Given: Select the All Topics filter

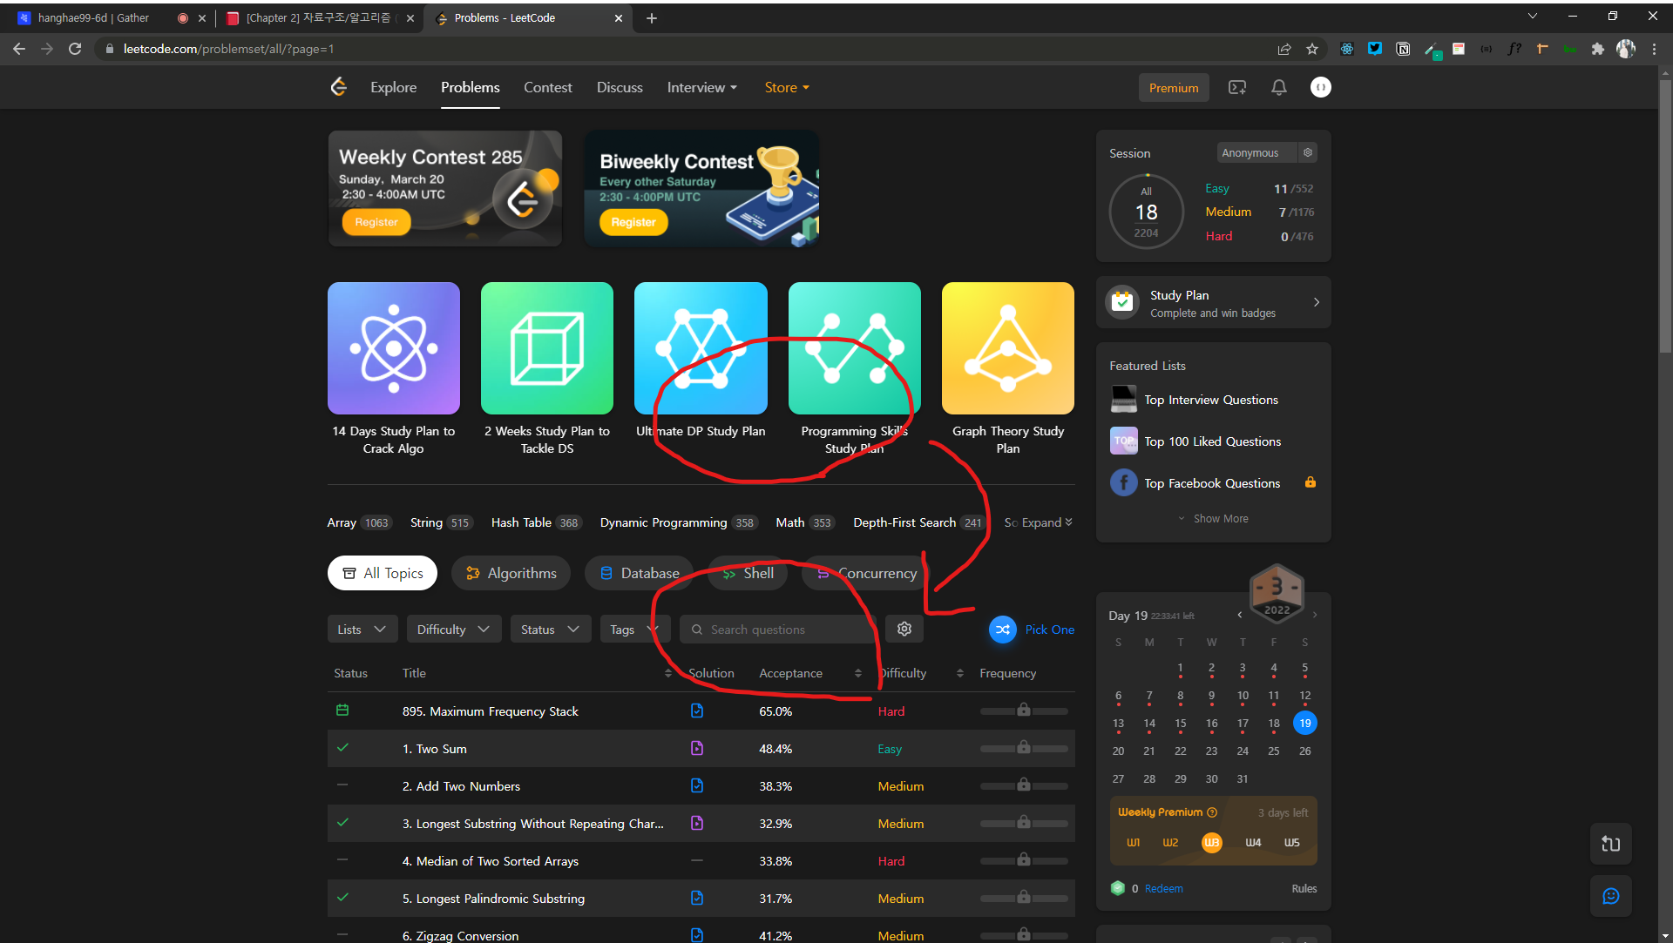Looking at the screenshot, I should (x=383, y=573).
